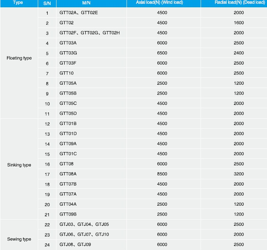Select the GTT10 model entry
Viewport: 267px width, 250px height.
[x=66, y=73]
